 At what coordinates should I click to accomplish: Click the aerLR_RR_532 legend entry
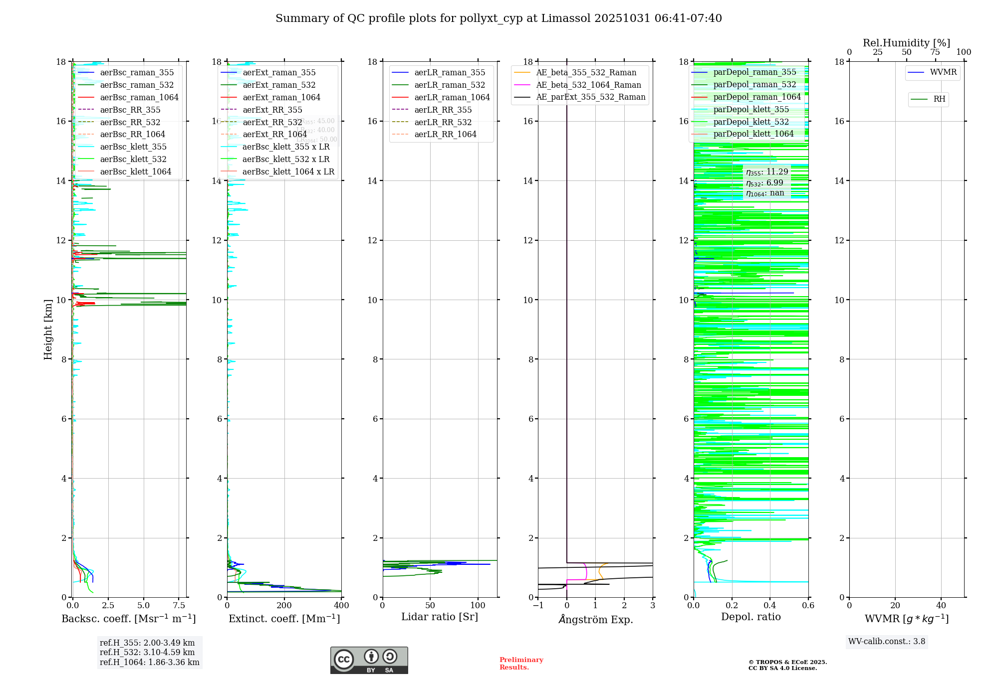tap(443, 122)
